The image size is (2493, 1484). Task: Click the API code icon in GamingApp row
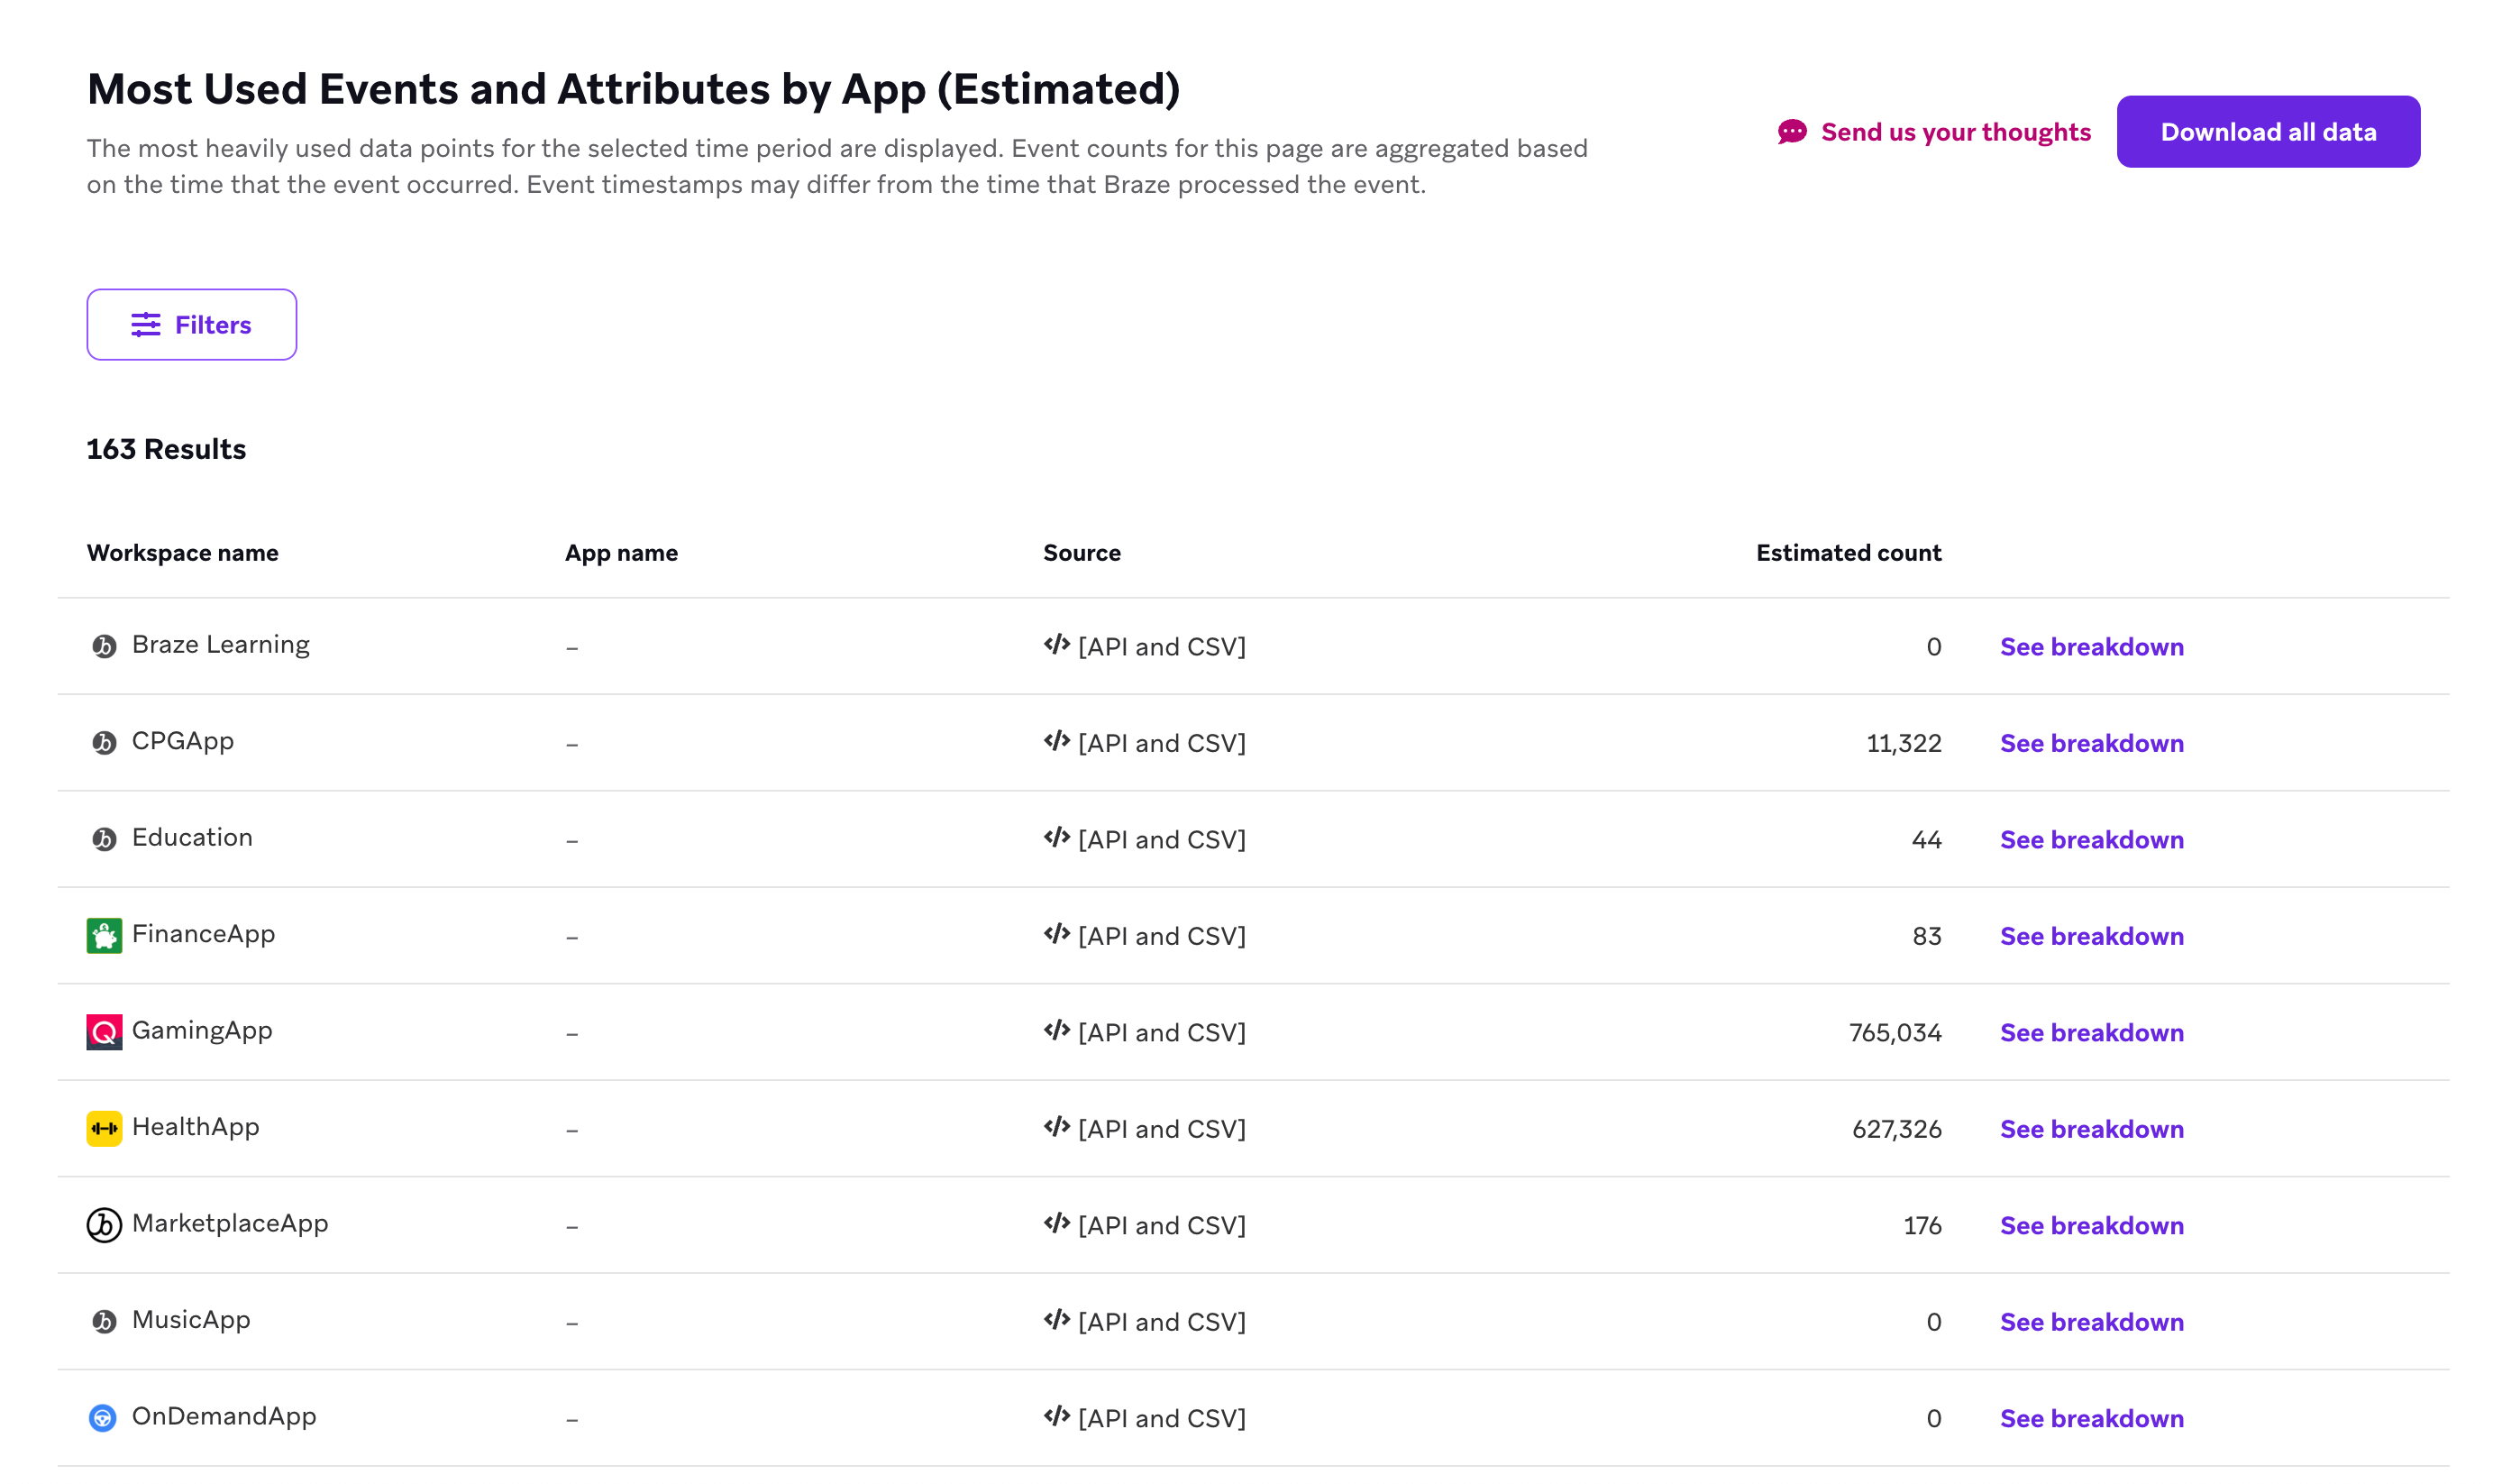click(1055, 1030)
